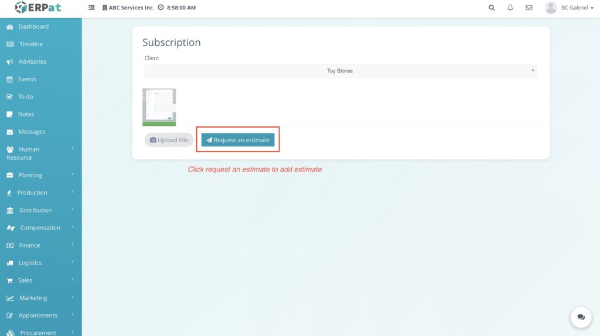Click the ERPat logo
This screenshot has width=600, height=336.
38,8
